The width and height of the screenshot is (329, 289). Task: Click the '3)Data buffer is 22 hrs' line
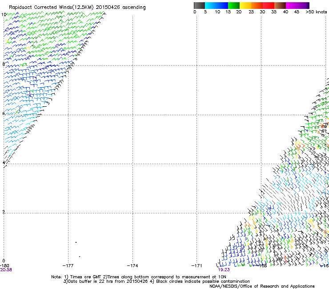pos(156,281)
